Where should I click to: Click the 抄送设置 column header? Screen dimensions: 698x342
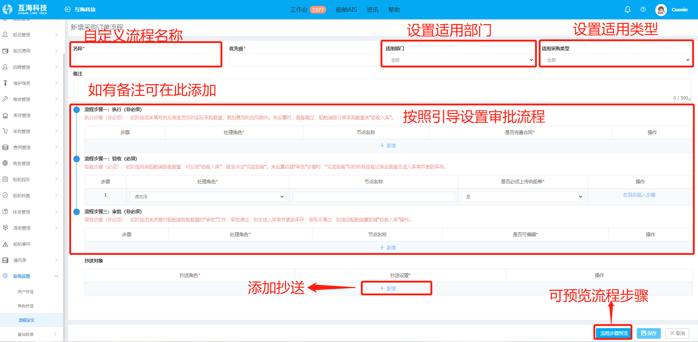pos(401,275)
